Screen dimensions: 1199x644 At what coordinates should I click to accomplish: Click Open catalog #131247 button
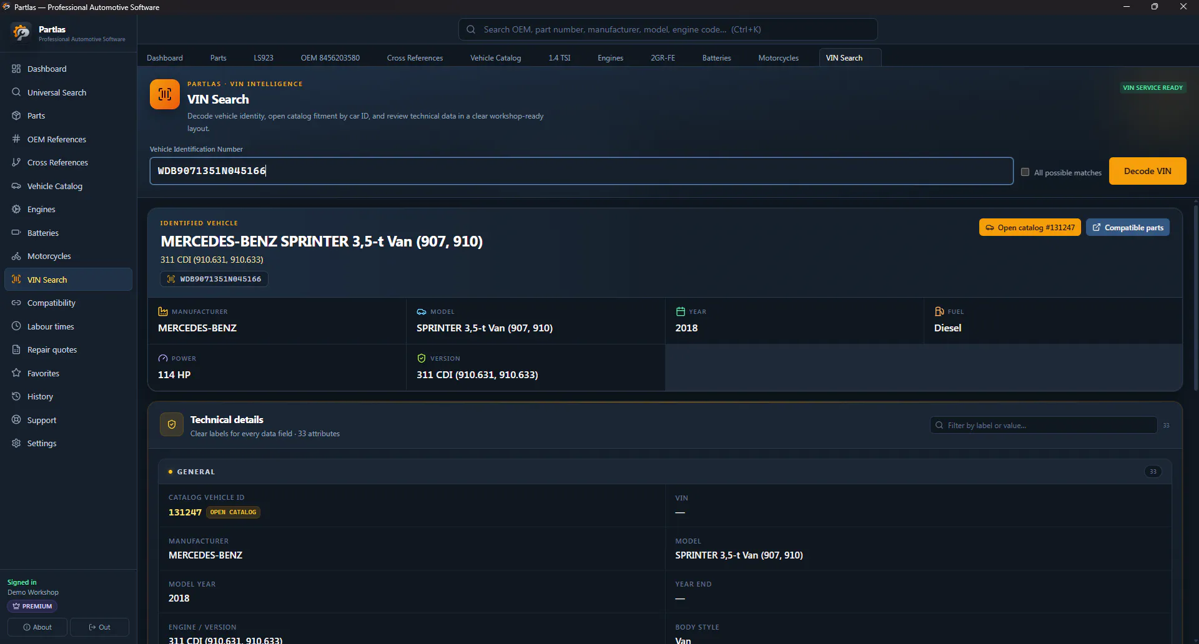(1030, 227)
